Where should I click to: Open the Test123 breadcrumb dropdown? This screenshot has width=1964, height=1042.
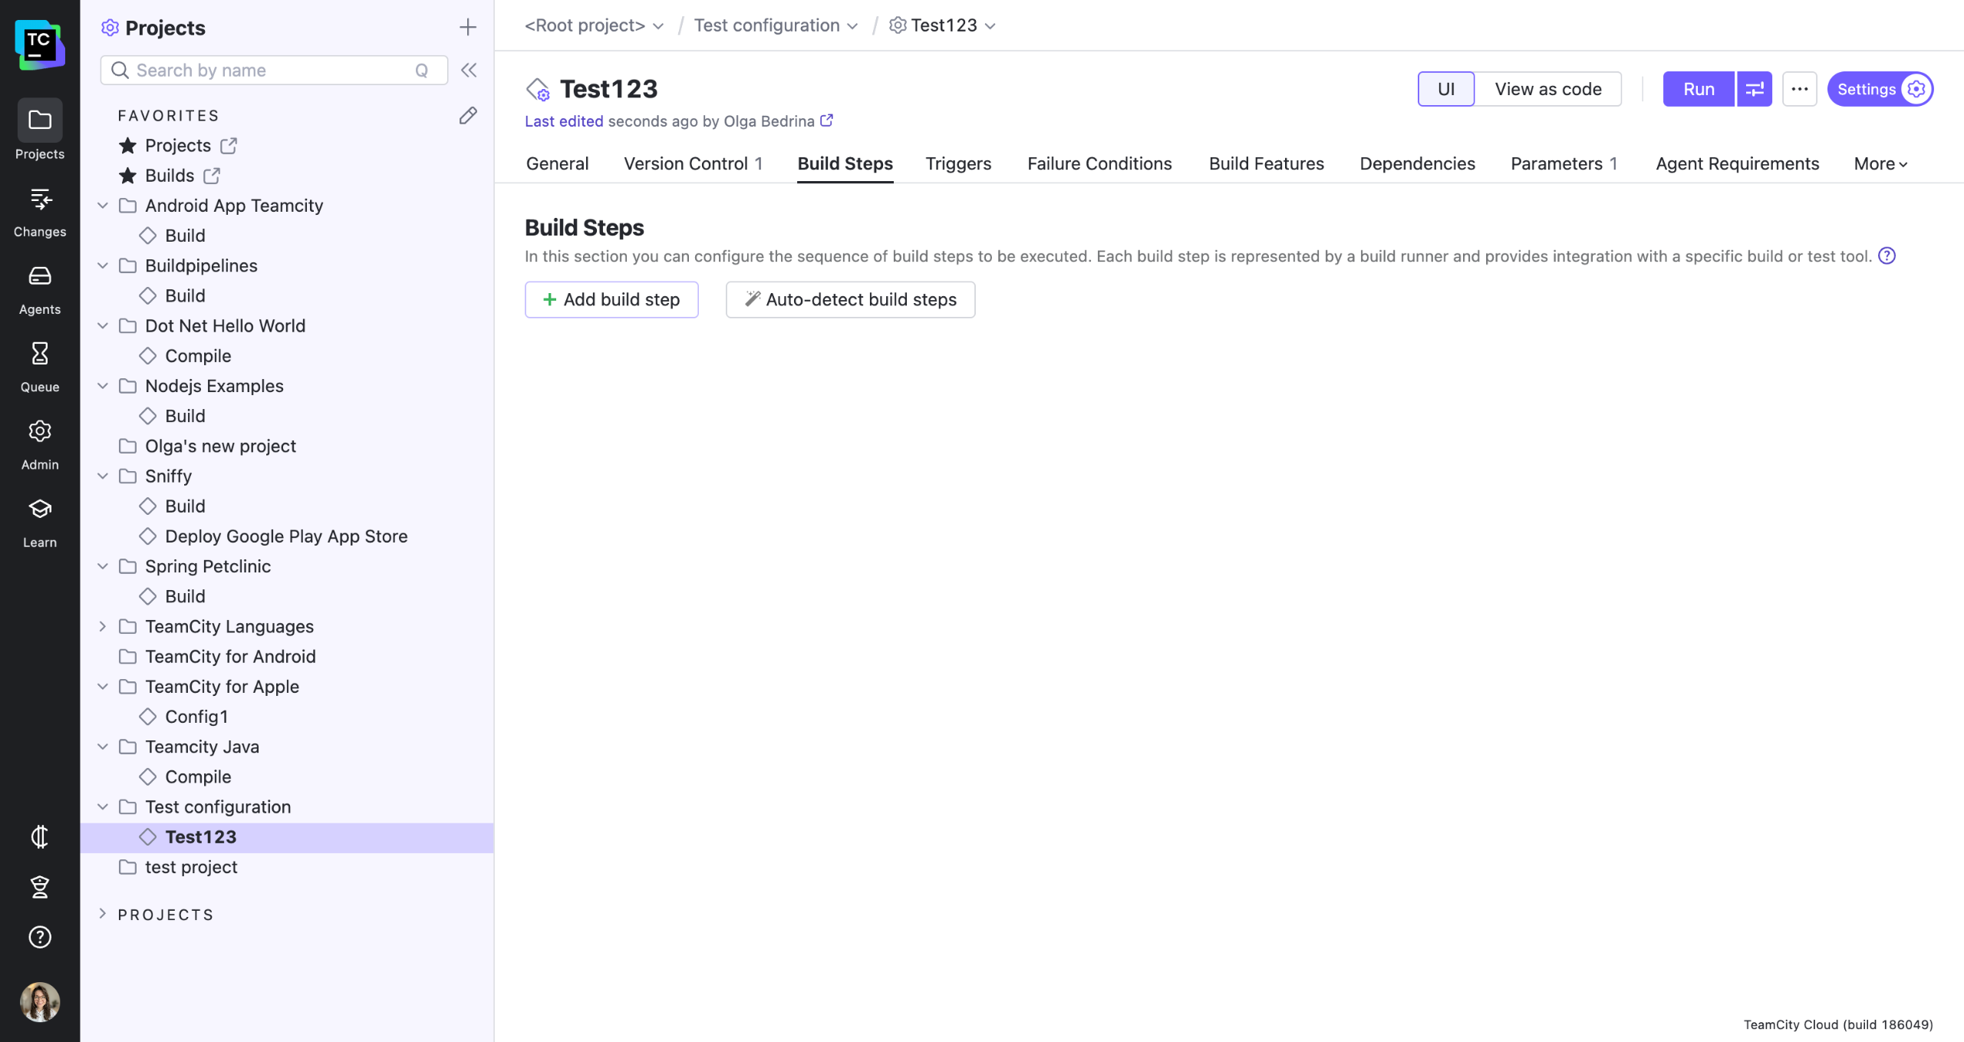(990, 26)
